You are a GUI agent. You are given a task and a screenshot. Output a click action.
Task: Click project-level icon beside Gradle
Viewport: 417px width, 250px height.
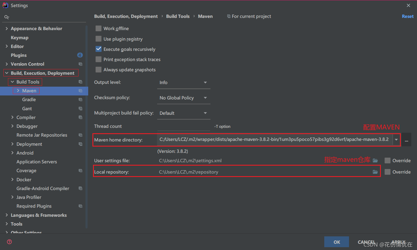80,100
